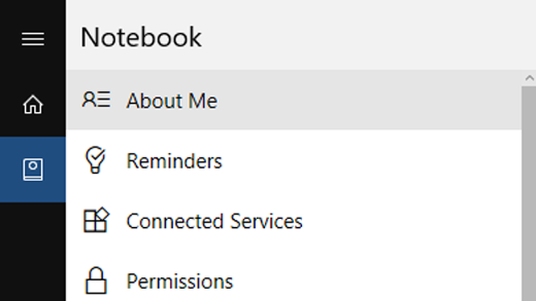Select the Notebook icon in sidebar
536x301 pixels.
[33, 169]
